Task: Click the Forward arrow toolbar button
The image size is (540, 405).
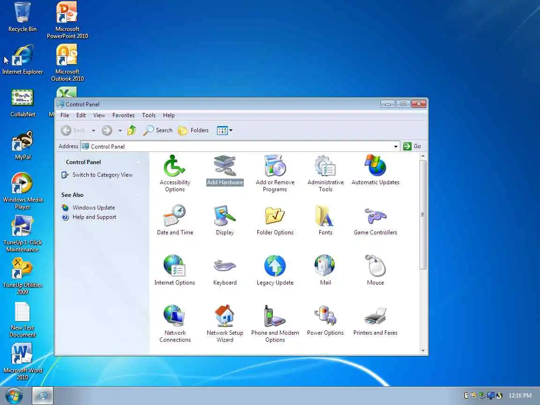Action: pyautogui.click(x=107, y=130)
